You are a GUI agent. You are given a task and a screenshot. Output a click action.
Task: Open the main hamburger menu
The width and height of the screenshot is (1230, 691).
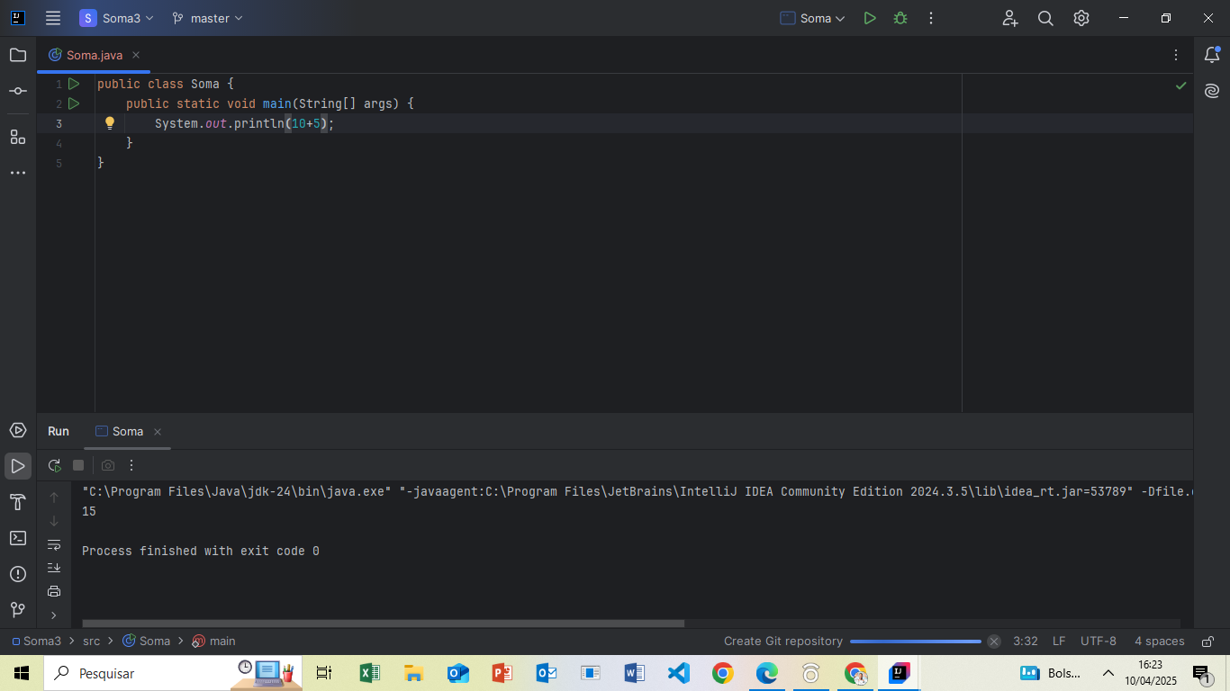coord(53,18)
